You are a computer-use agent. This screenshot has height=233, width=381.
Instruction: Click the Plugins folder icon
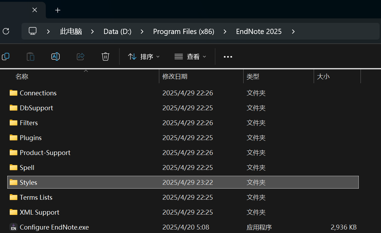14,138
